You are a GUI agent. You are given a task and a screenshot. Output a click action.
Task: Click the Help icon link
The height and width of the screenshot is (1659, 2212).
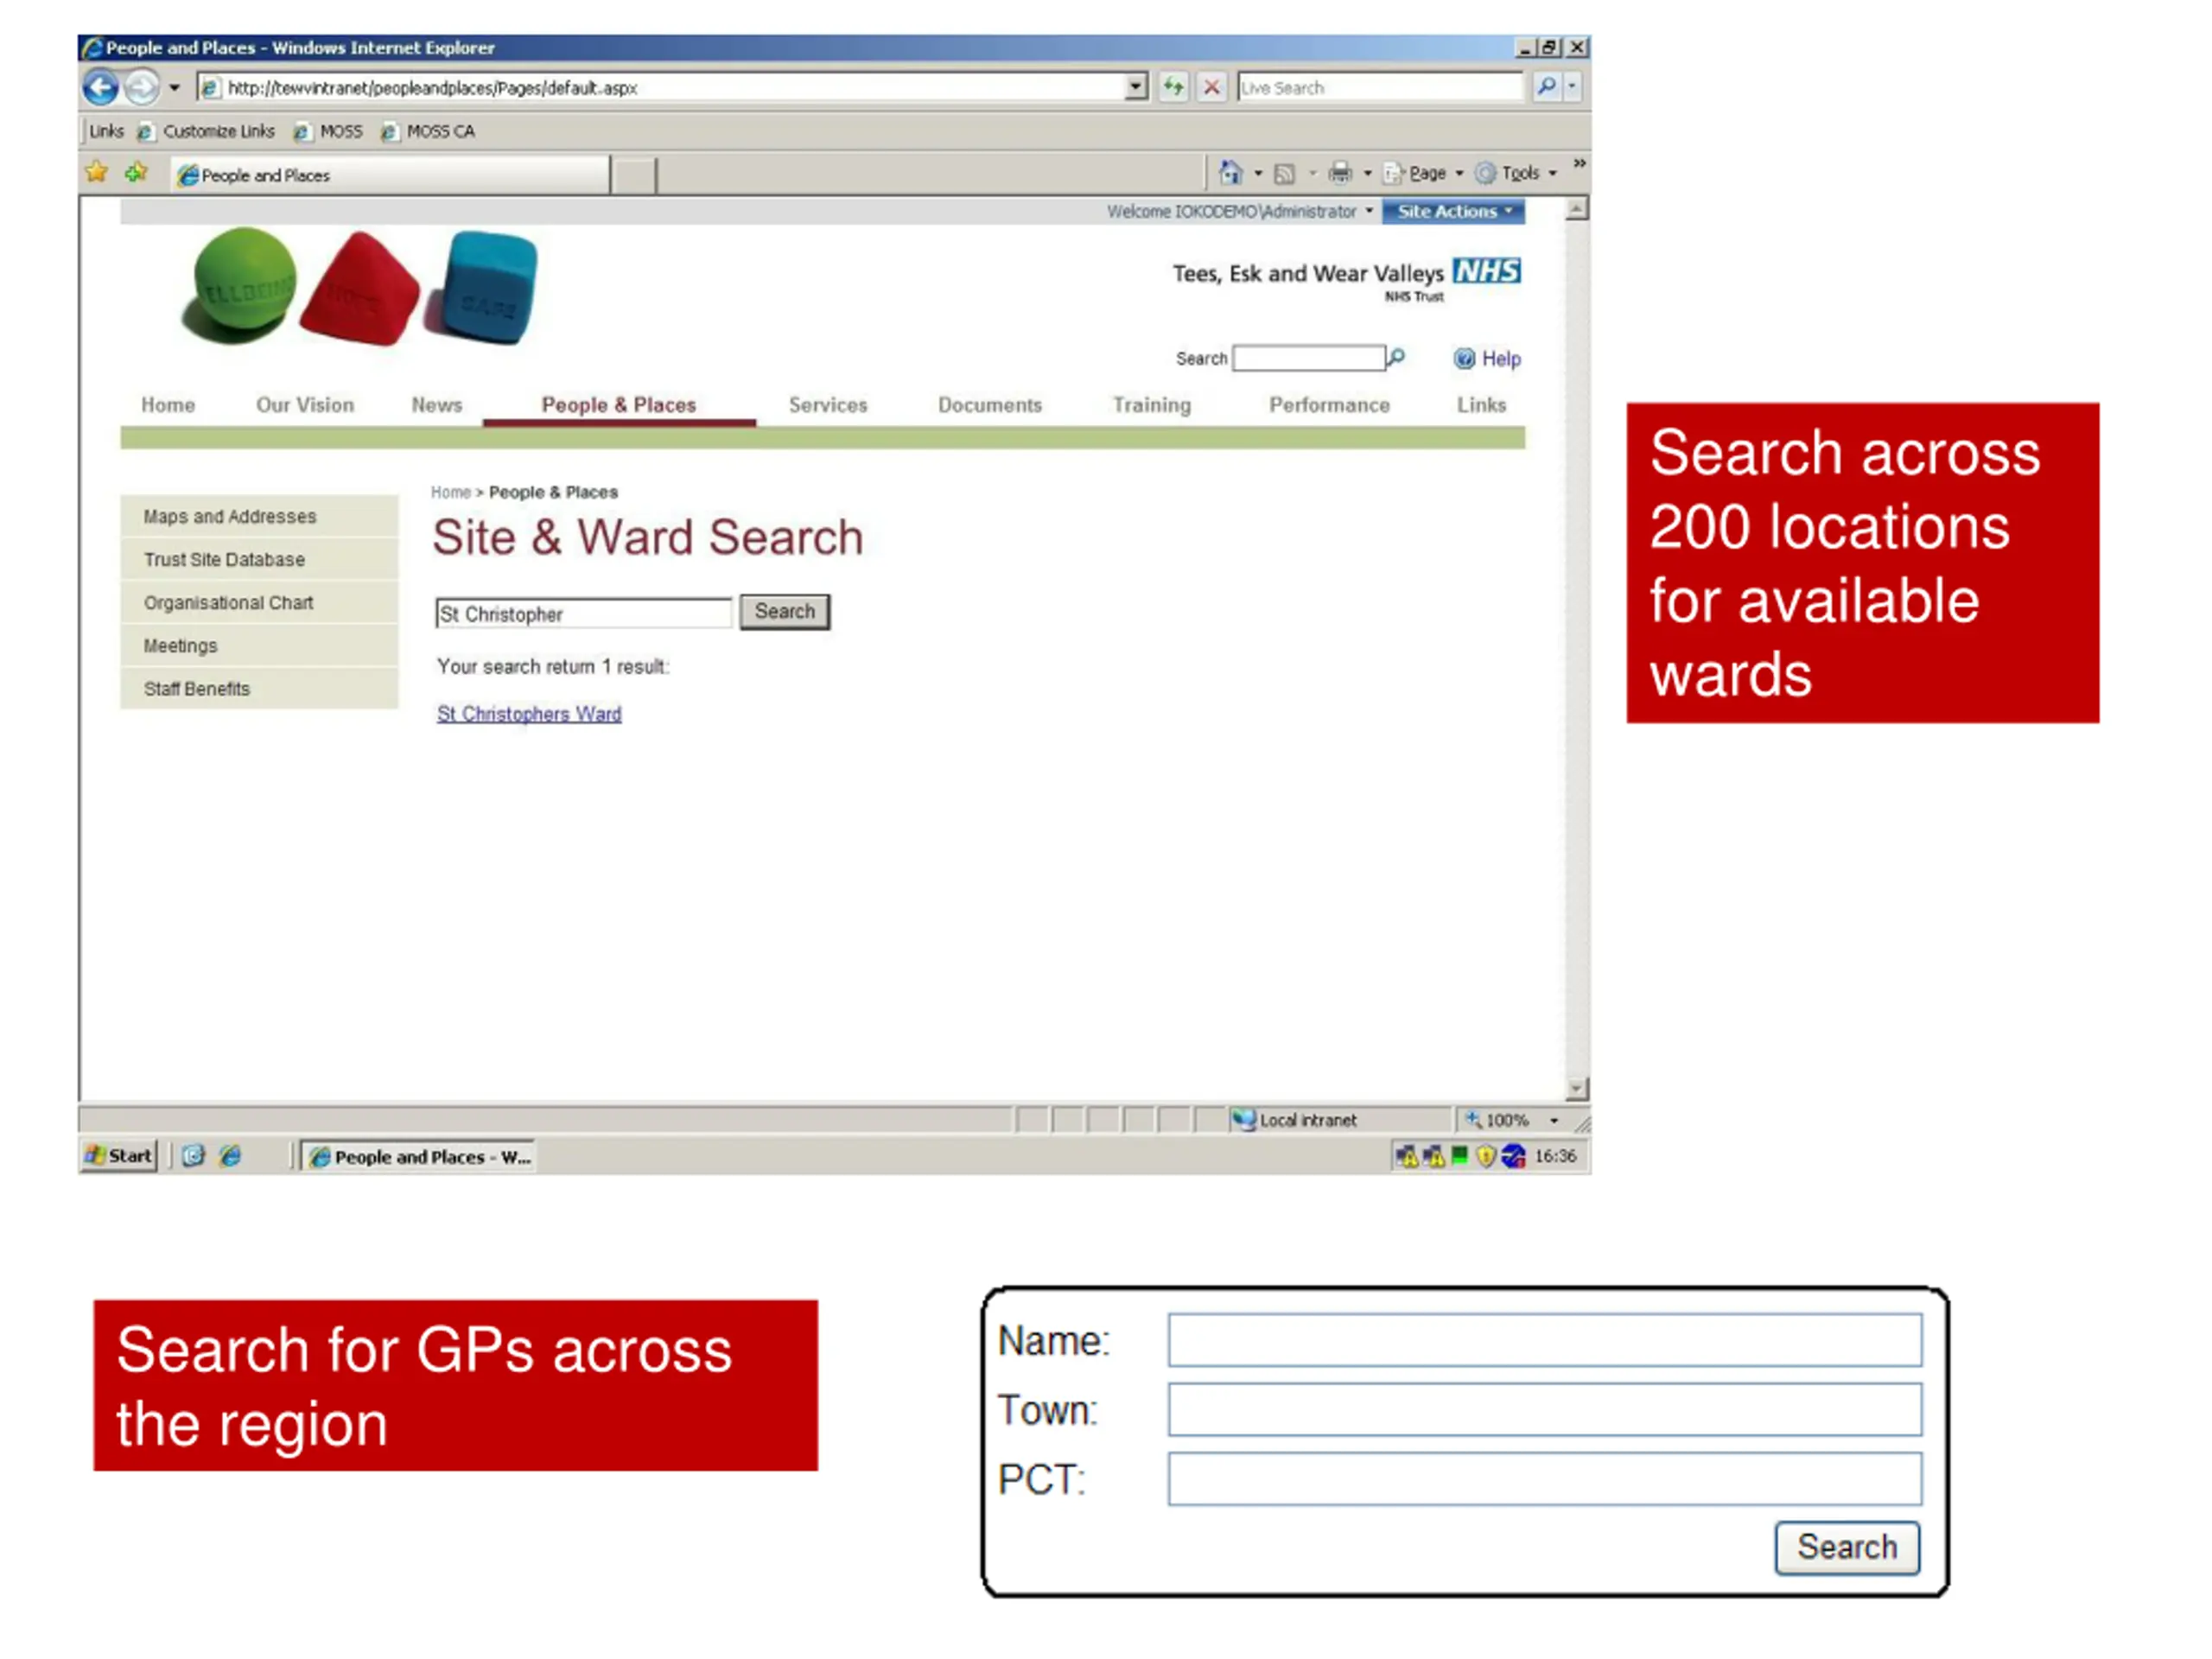click(x=1487, y=359)
